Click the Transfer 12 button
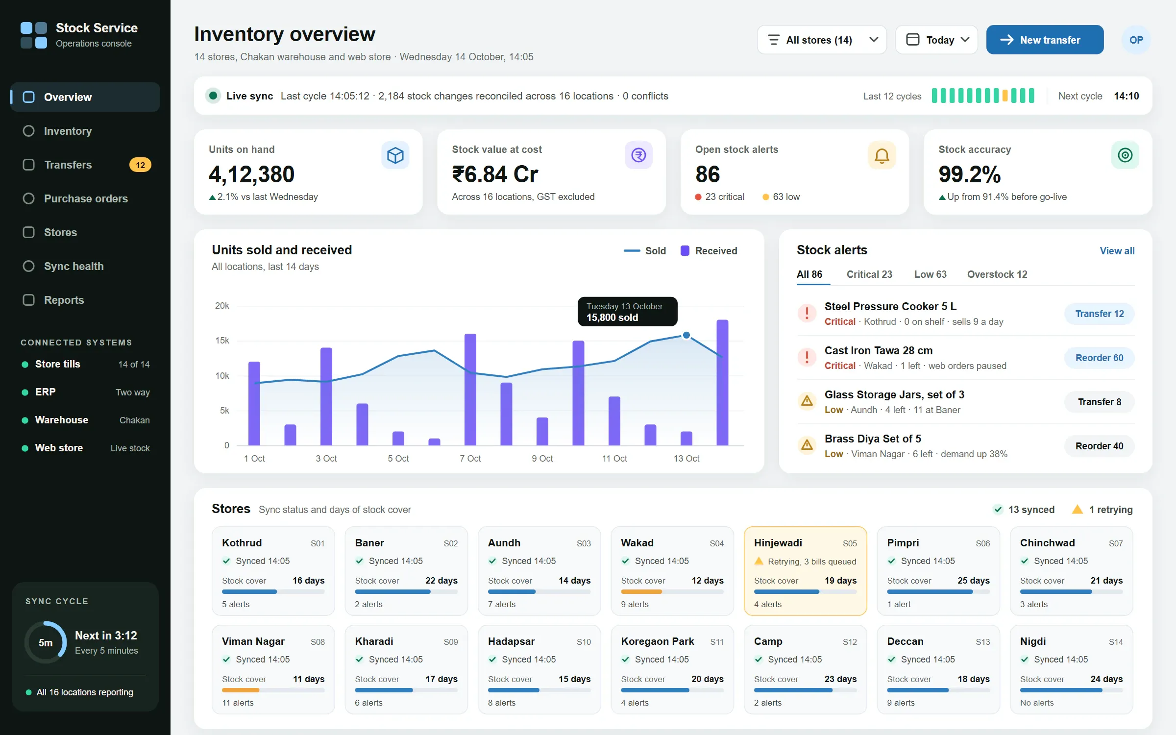This screenshot has width=1176, height=735. pyautogui.click(x=1099, y=314)
